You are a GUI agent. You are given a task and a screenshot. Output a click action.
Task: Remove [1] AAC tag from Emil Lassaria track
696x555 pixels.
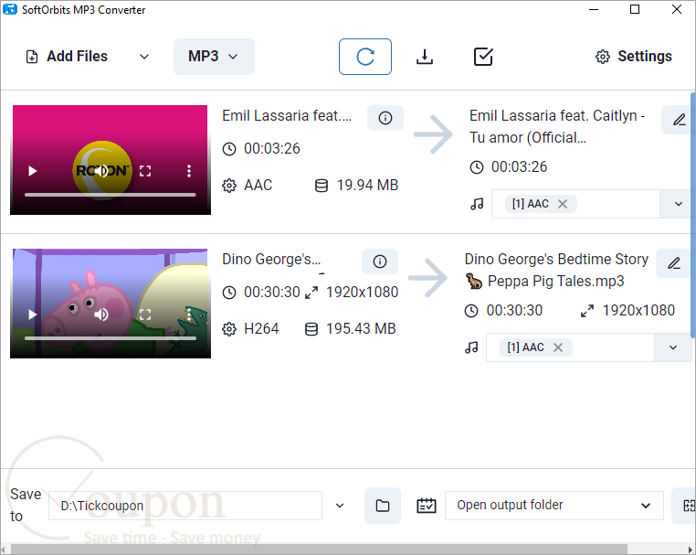[563, 204]
